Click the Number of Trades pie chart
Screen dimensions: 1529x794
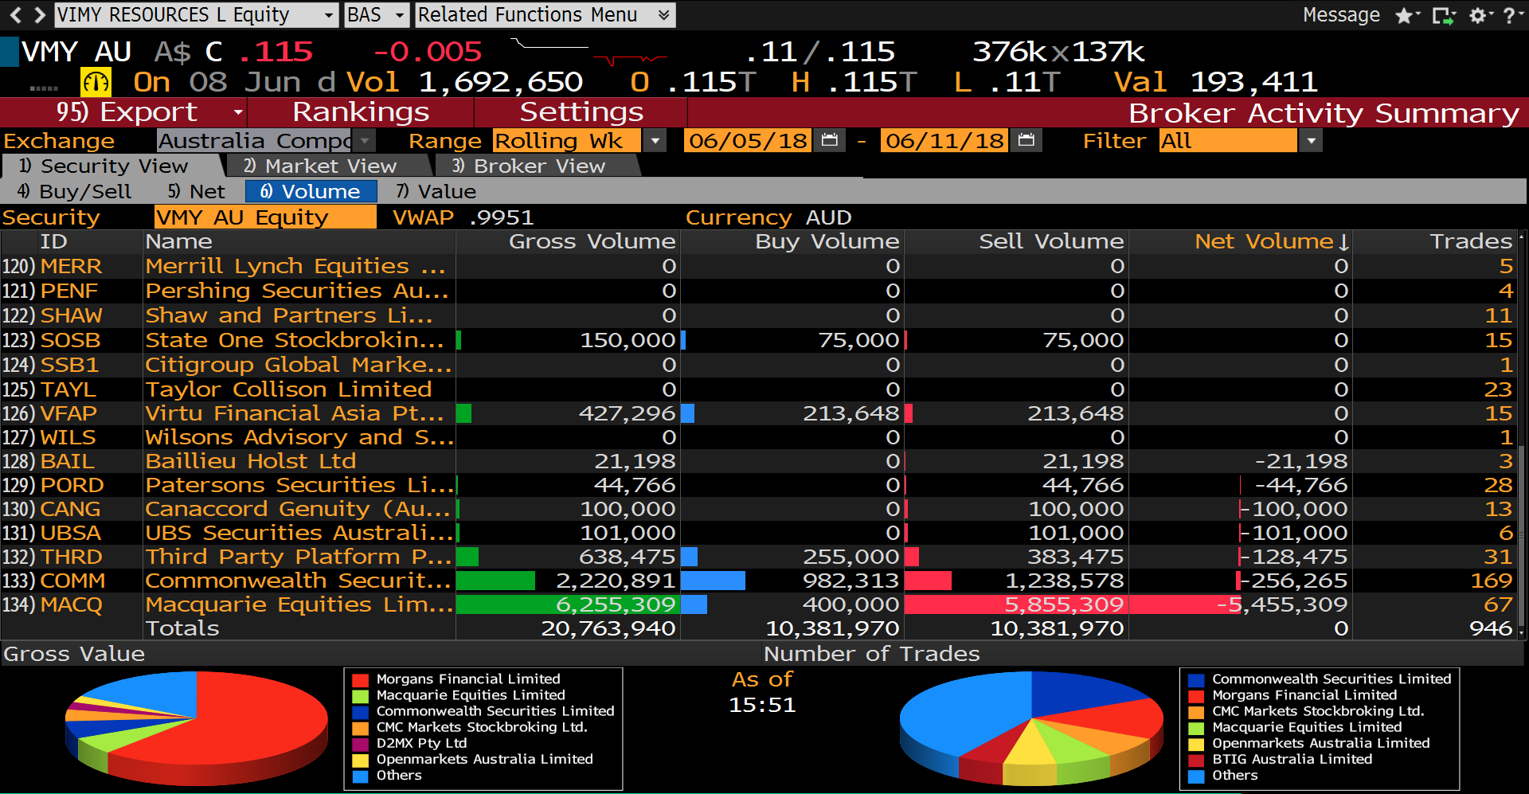pos(1031,727)
